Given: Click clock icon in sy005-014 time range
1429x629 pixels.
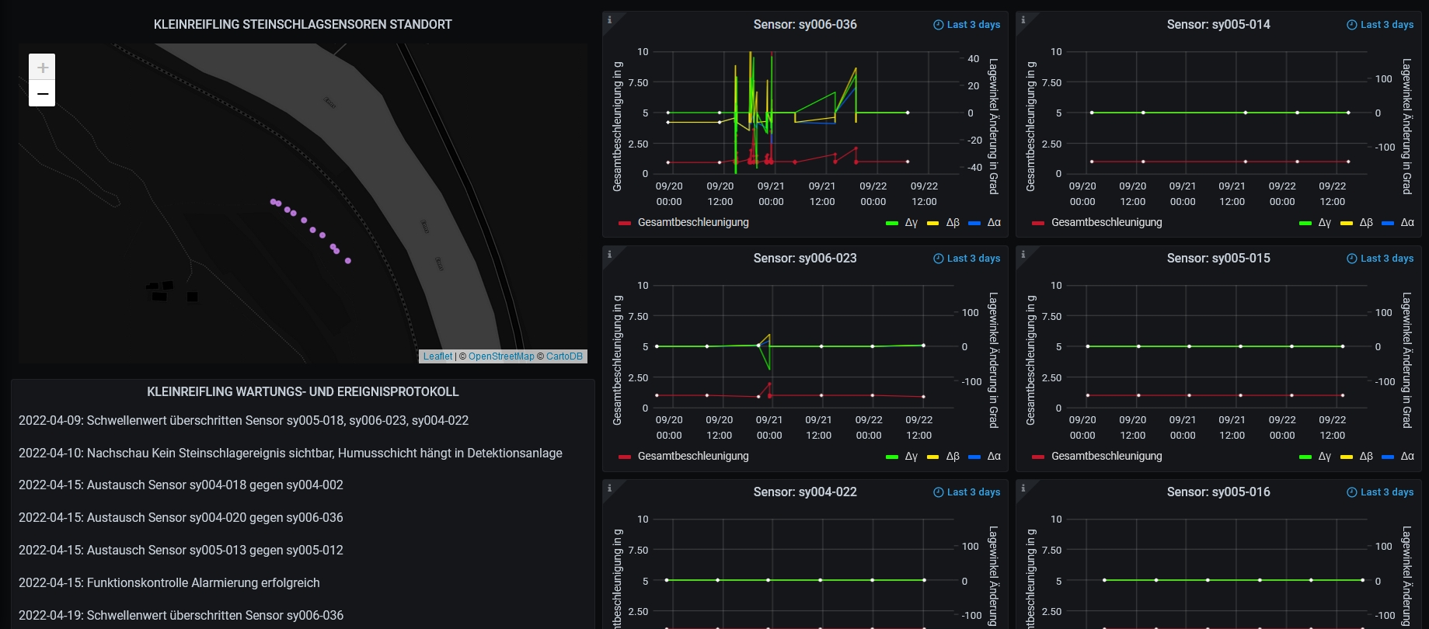Looking at the screenshot, I should pyautogui.click(x=1351, y=25).
